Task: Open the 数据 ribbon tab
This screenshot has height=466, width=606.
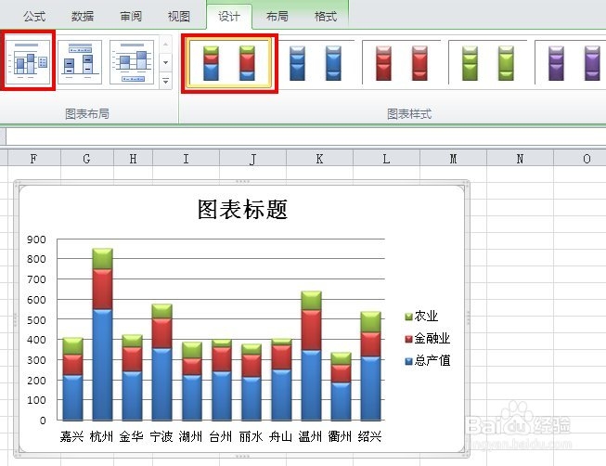Action: pyautogui.click(x=83, y=17)
